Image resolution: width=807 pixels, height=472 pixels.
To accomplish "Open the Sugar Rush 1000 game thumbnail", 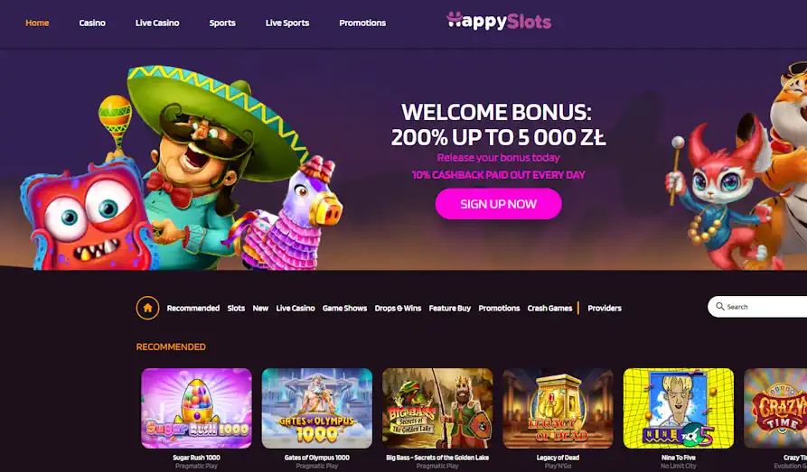I will (197, 408).
